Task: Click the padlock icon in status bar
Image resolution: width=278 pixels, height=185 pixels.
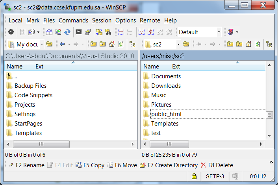Action: 194,176
